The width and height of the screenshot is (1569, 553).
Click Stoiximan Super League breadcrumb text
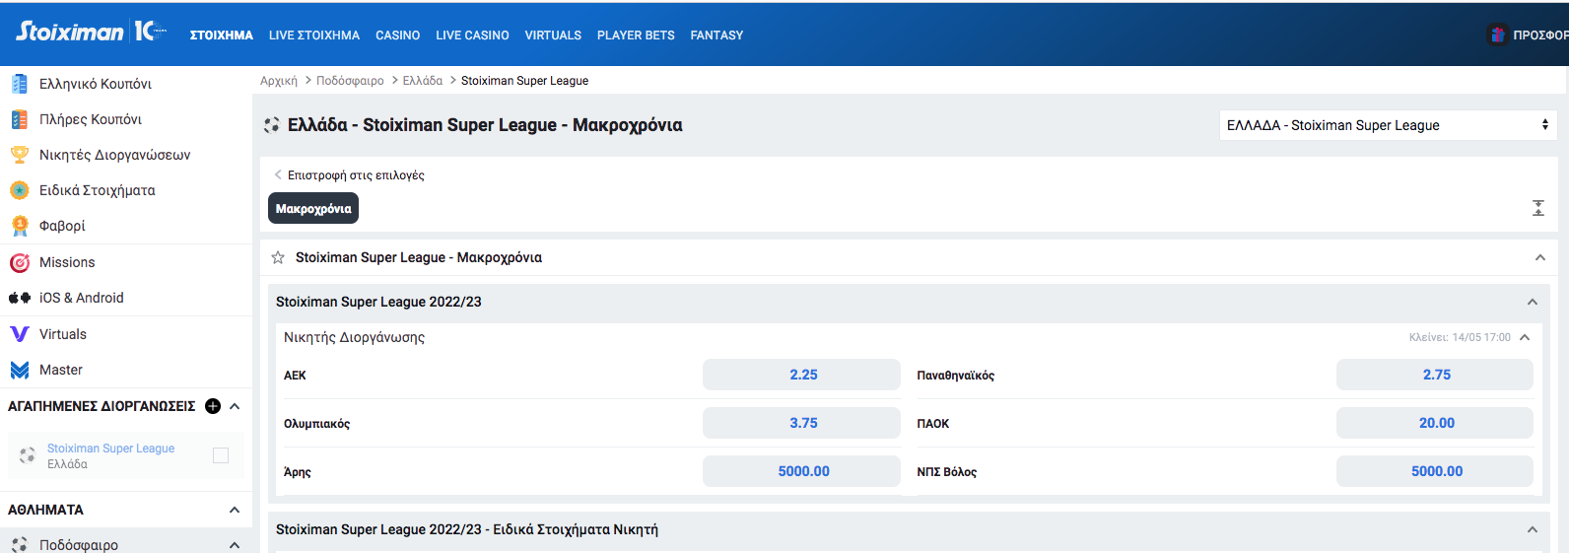(x=524, y=81)
